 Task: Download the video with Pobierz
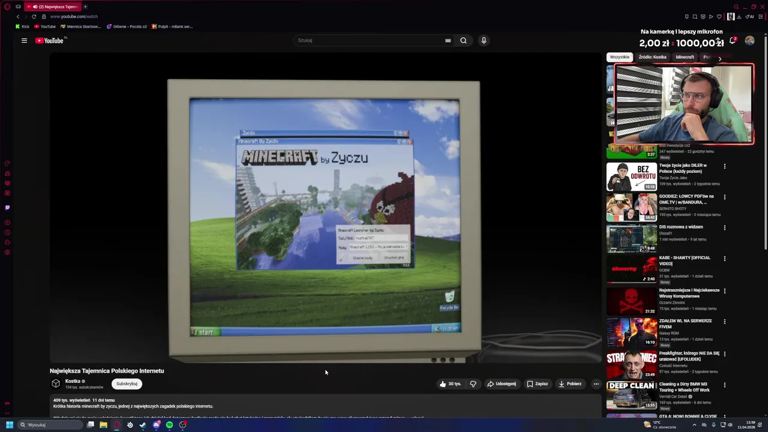coord(570,384)
